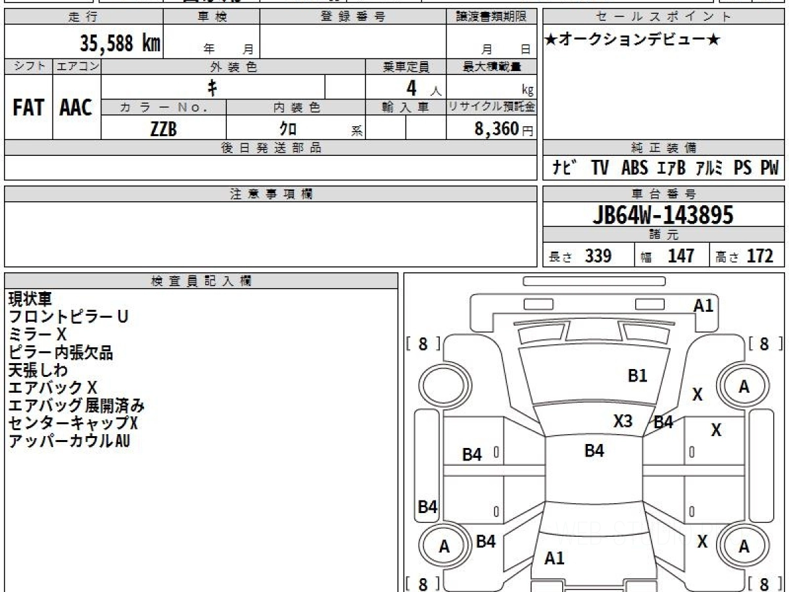Click the mileage value 35,588 km

point(120,43)
